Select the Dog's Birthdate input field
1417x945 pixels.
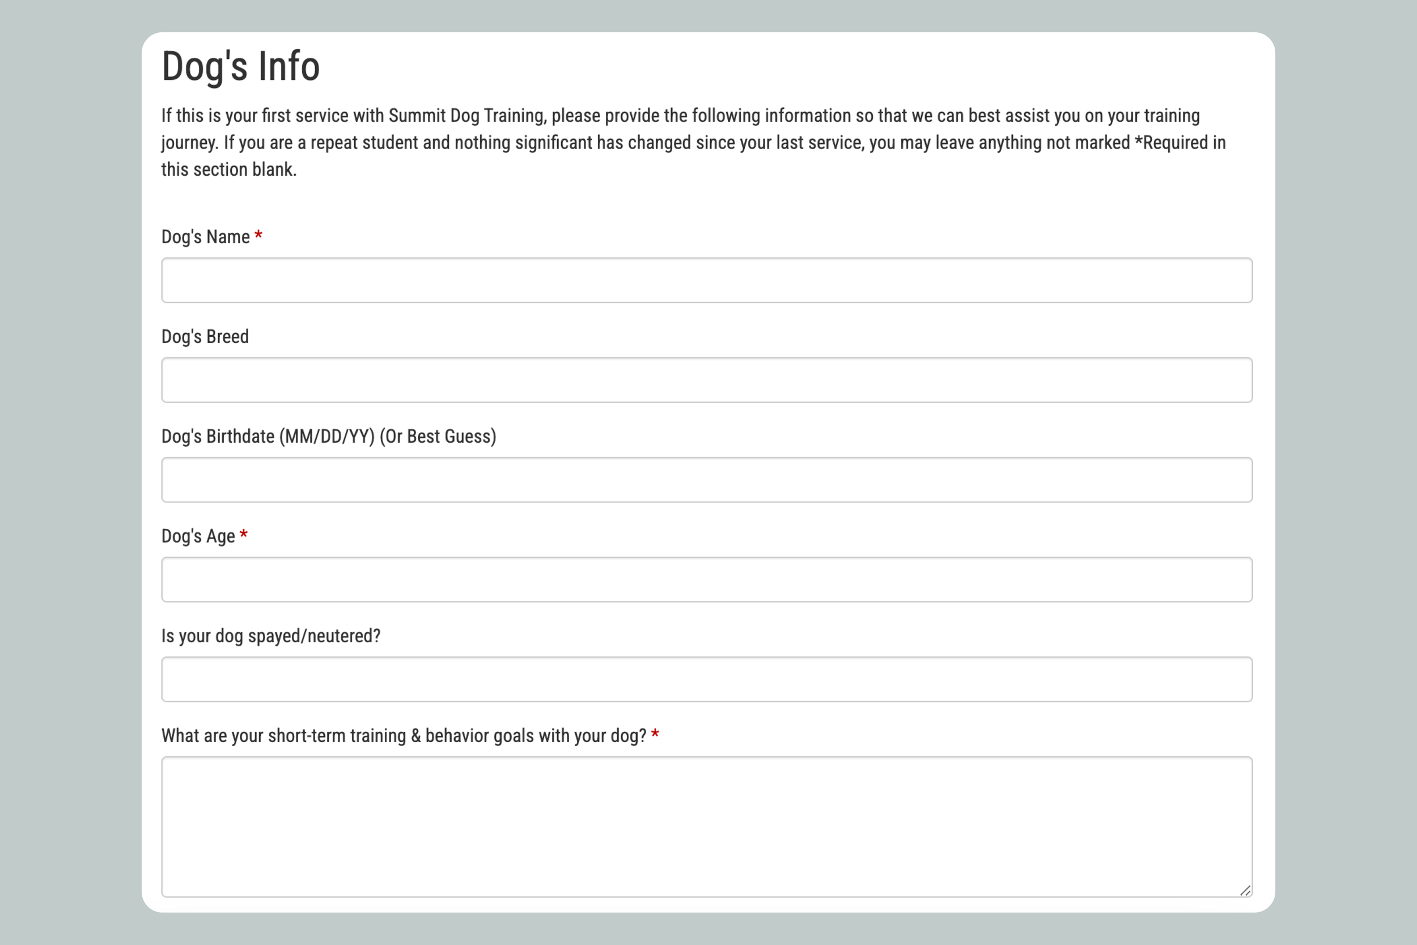pyautogui.click(x=707, y=480)
